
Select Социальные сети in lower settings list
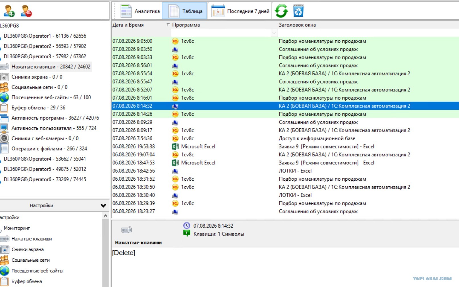coord(30,260)
